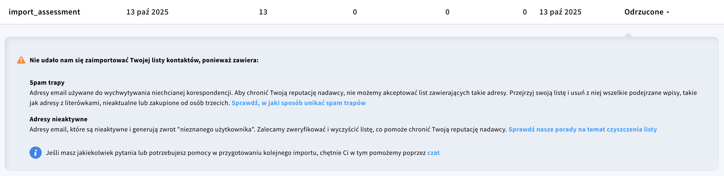Open the list cleaning tips link
The width and height of the screenshot is (724, 176).
582,129
